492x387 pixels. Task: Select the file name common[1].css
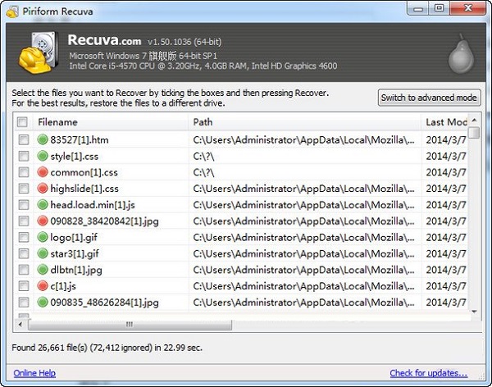click(x=84, y=172)
